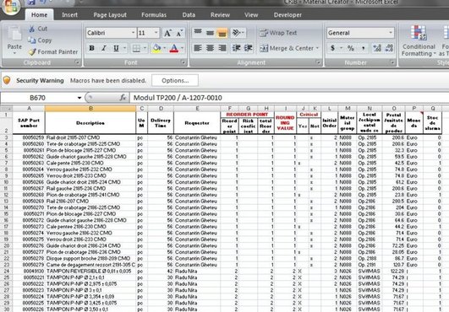
Task: Click the Office button logo
Action: 11,6
